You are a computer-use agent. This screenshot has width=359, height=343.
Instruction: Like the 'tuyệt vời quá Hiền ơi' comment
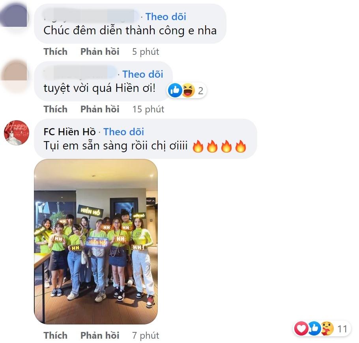[55, 109]
